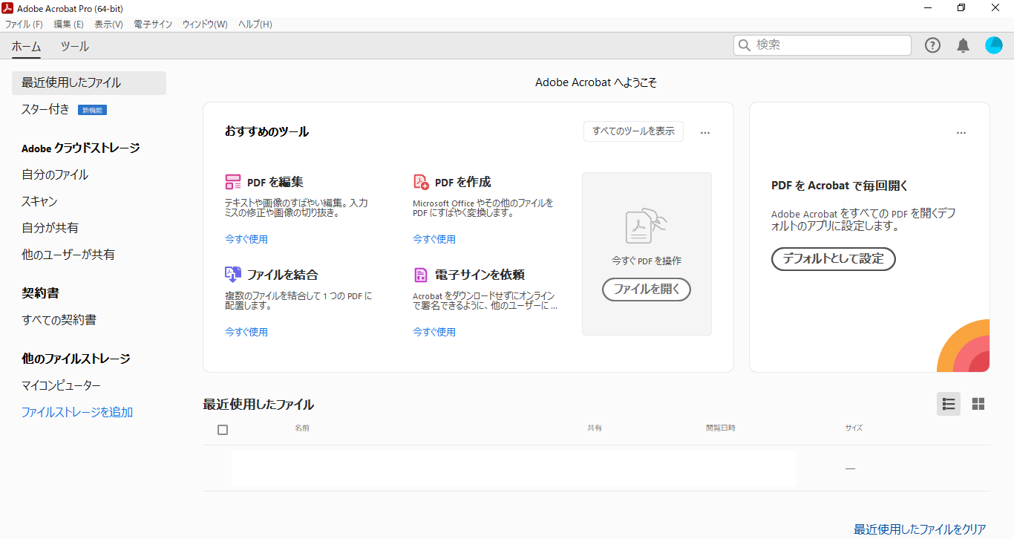The width and height of the screenshot is (1014, 539).
Task: Click 今すぐ使用 under ファイルを結合
Action: (x=246, y=332)
